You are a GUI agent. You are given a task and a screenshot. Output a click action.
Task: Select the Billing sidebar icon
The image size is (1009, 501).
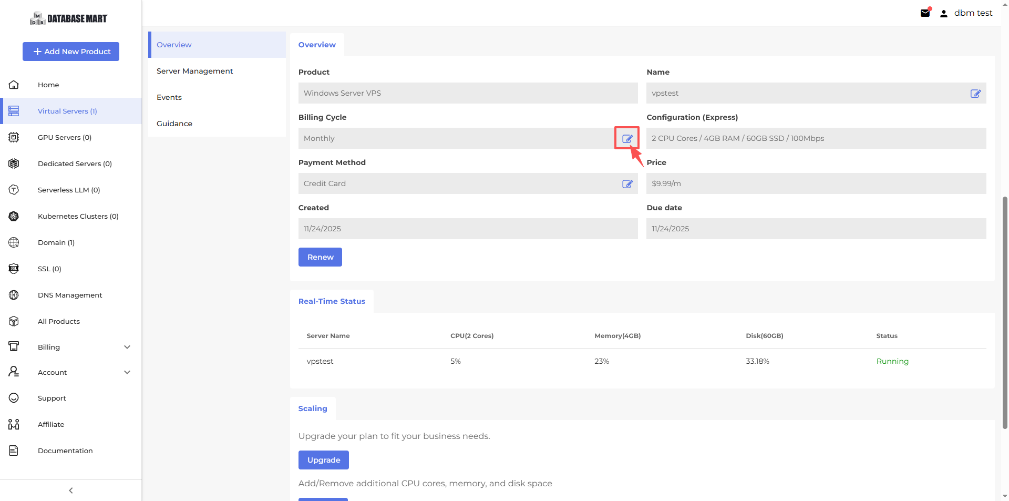[x=14, y=346]
